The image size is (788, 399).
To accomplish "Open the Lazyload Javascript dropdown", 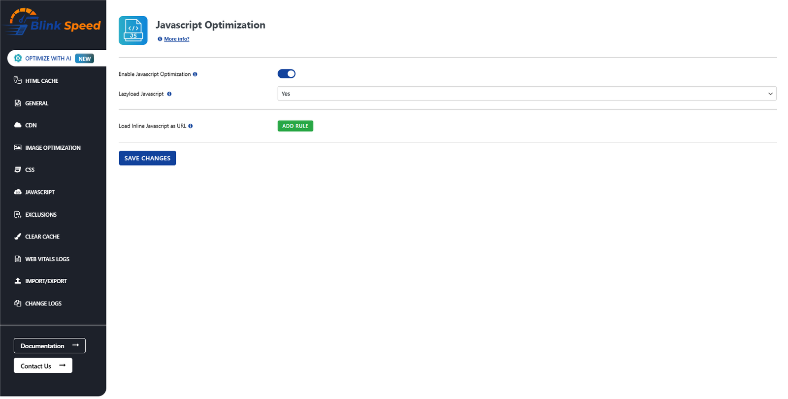I will tap(527, 94).
